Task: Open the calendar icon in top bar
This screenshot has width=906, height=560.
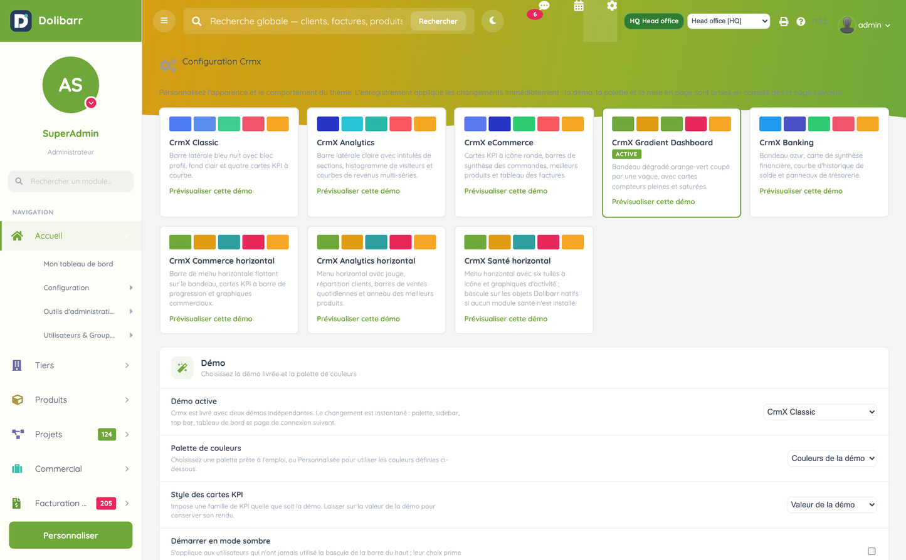Action: pos(579,6)
